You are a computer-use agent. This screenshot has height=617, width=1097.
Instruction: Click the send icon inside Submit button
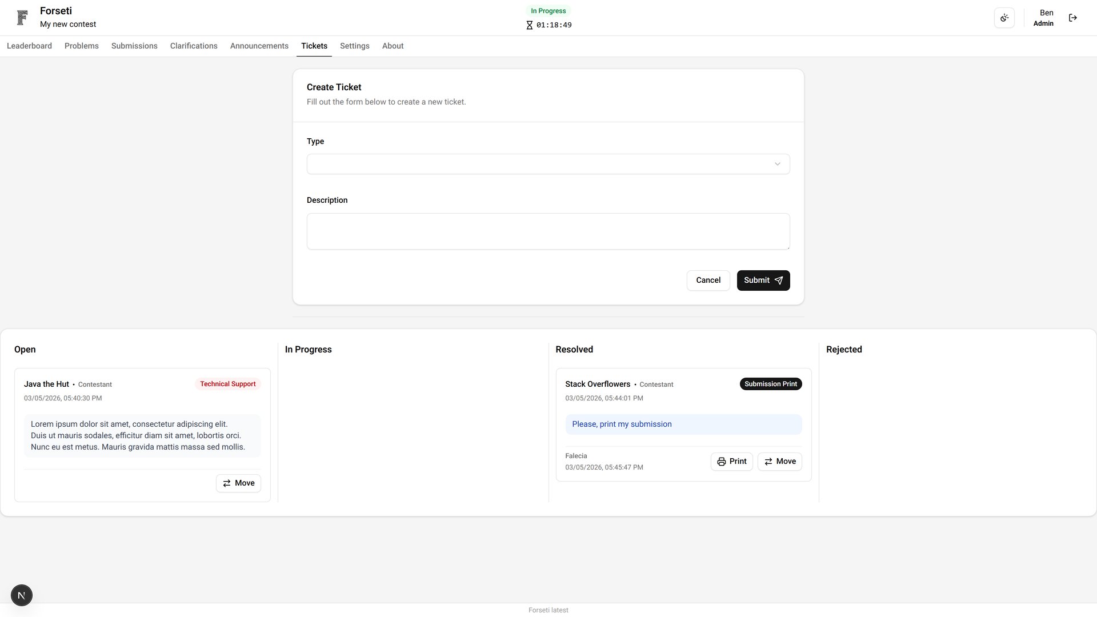[778, 281]
